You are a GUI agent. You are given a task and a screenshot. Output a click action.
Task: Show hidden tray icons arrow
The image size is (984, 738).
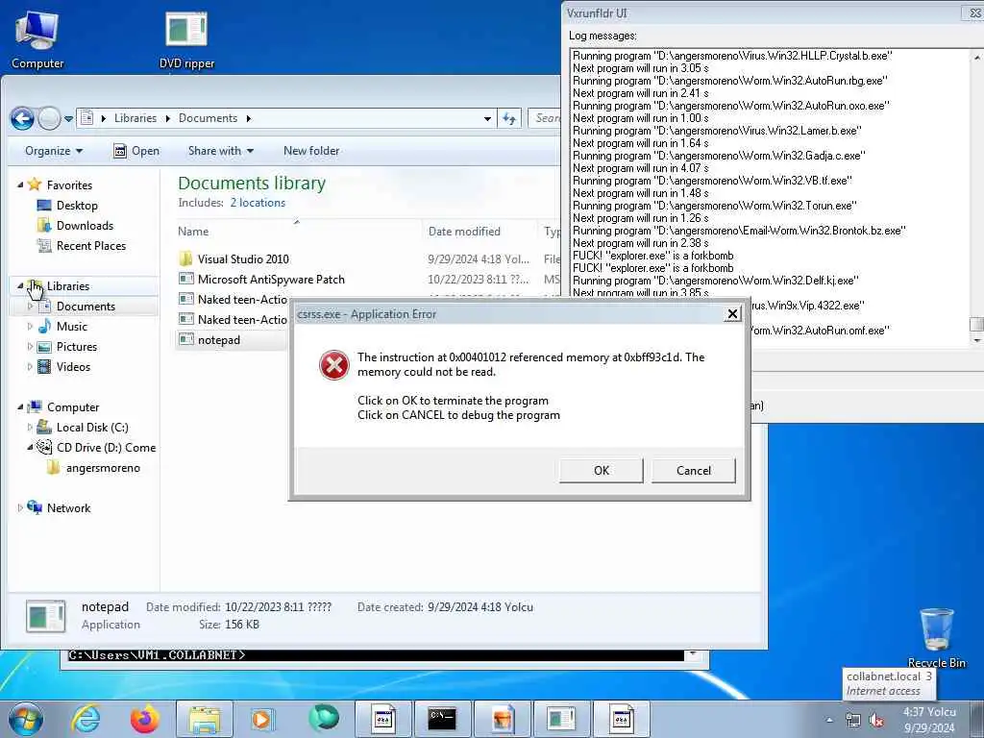(829, 720)
